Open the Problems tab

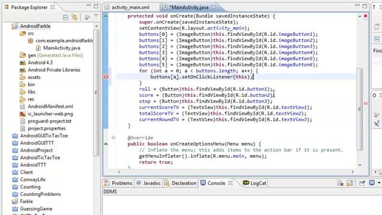coord(118,183)
